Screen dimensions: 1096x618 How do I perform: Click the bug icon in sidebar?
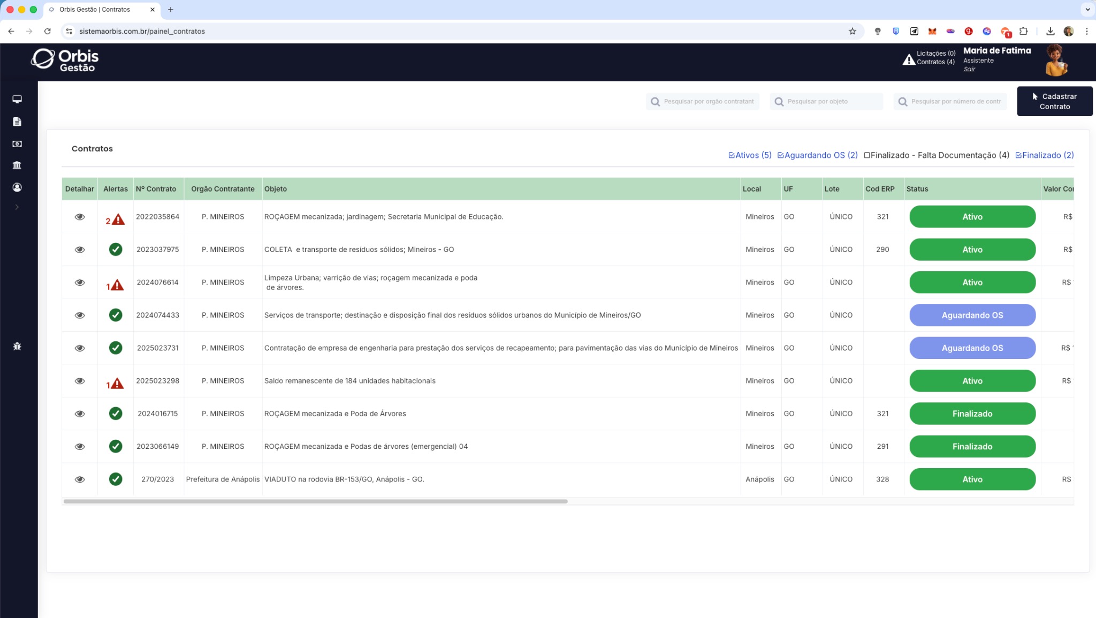coord(17,346)
